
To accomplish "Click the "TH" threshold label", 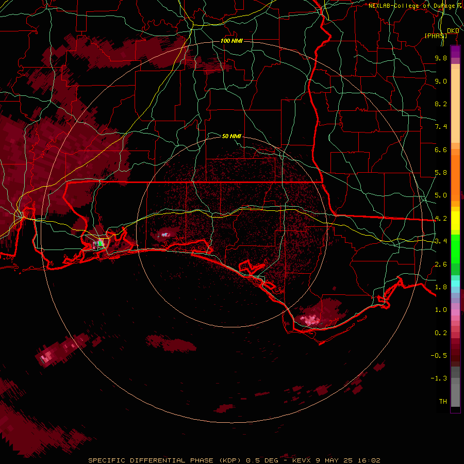I will coord(443,401).
